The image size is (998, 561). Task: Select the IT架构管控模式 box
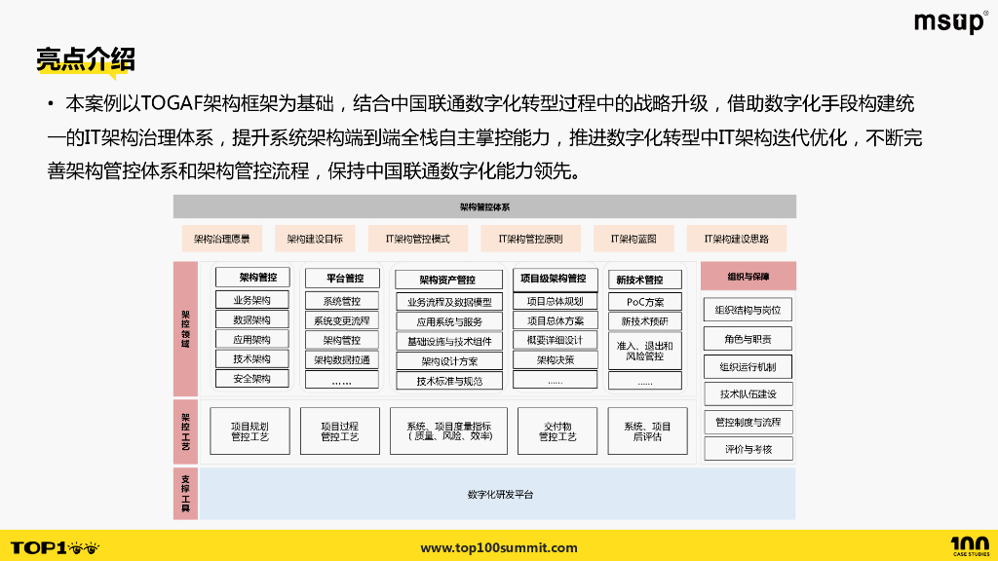coord(417,239)
